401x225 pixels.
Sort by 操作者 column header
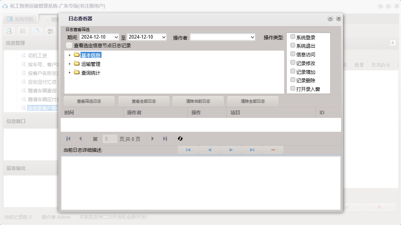[156, 112]
